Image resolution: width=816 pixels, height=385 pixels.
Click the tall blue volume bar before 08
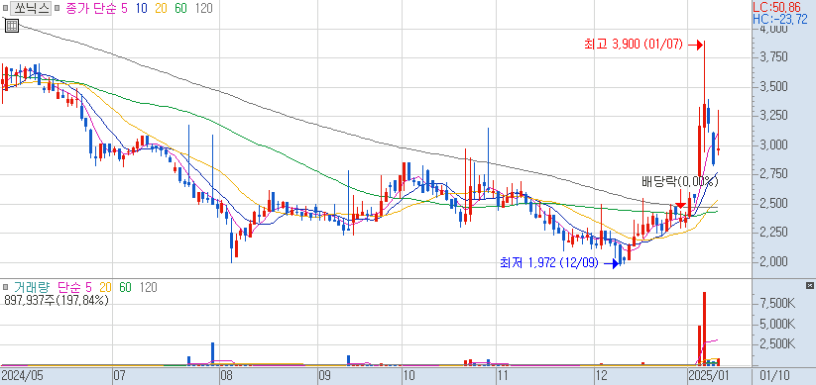[x=212, y=353]
